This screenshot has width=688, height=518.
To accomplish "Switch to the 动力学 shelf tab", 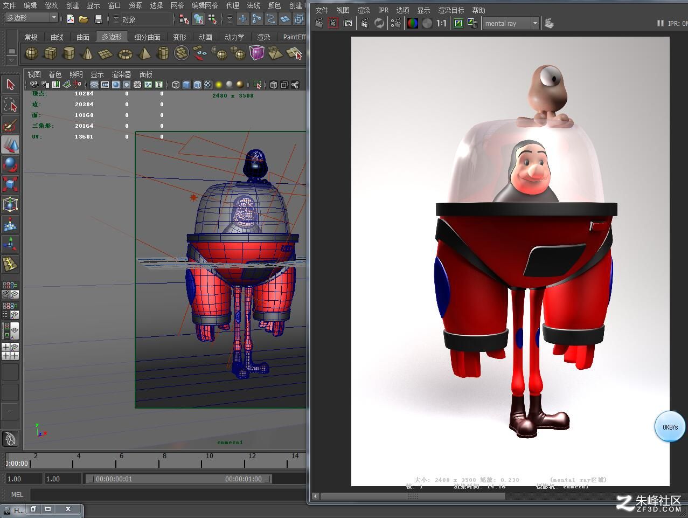I will pos(234,37).
